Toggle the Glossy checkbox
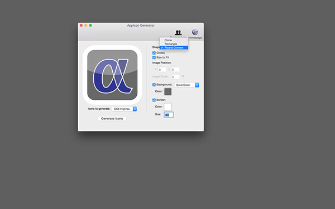Screen dimensions: 335x209 [x=154, y=53]
